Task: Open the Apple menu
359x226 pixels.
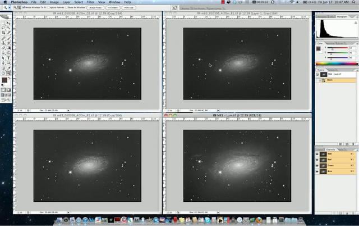Action: point(5,2)
